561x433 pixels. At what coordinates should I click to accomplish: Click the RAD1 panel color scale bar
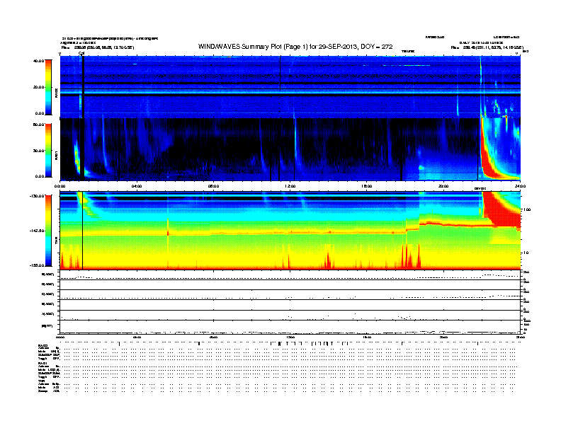48,151
